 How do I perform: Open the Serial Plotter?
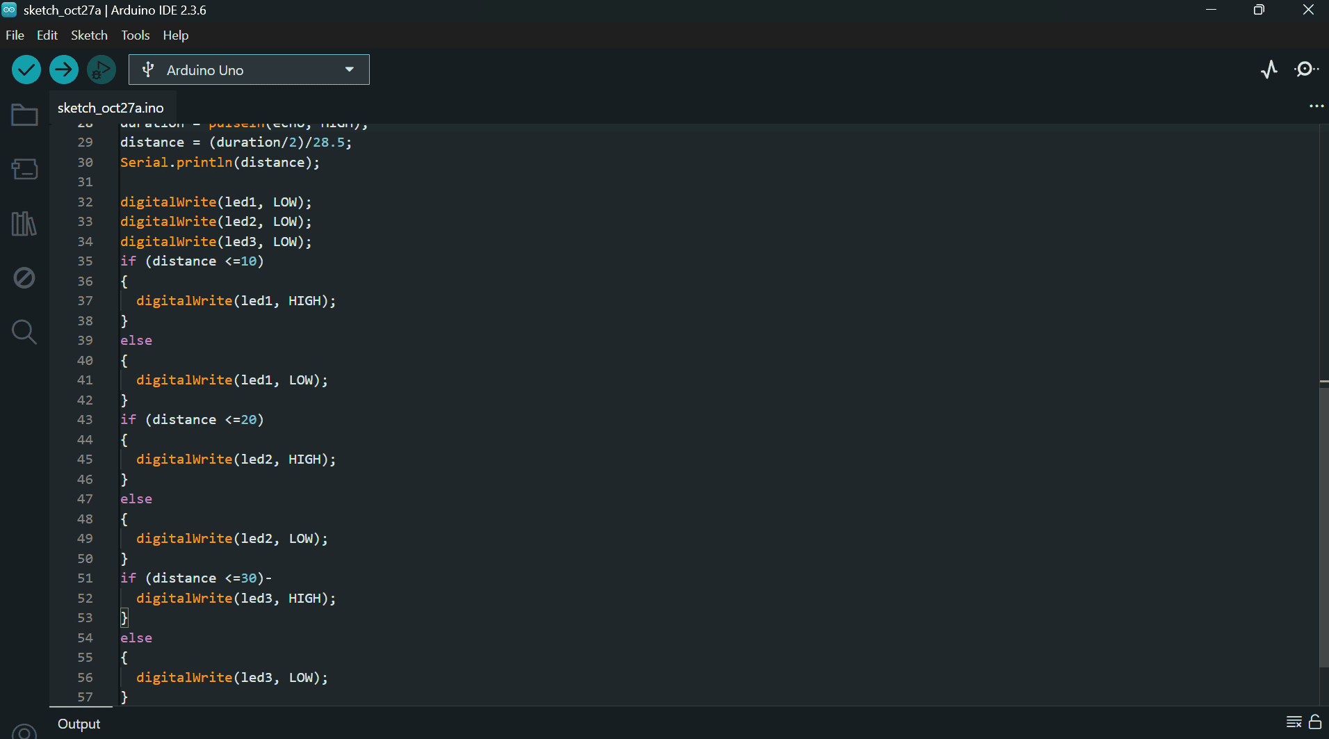click(x=1269, y=70)
